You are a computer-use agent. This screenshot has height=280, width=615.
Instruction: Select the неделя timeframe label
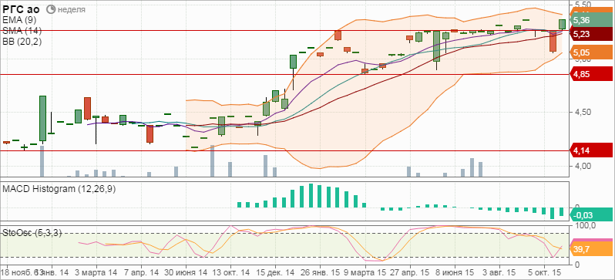click(x=72, y=9)
